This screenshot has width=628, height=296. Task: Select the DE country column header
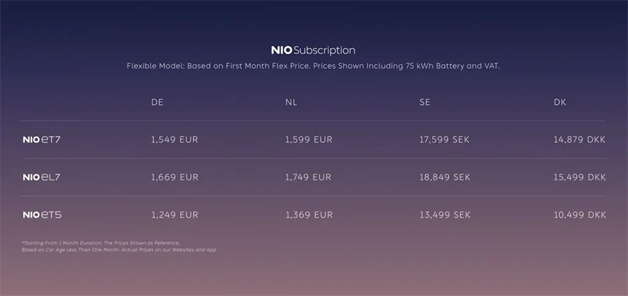tap(157, 102)
